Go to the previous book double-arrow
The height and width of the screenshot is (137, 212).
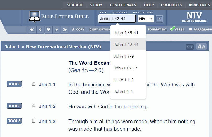tap(32, 30)
